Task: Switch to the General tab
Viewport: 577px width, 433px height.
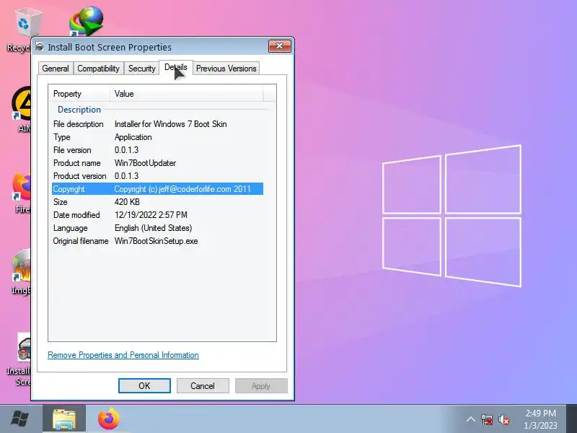Action: pyautogui.click(x=56, y=69)
